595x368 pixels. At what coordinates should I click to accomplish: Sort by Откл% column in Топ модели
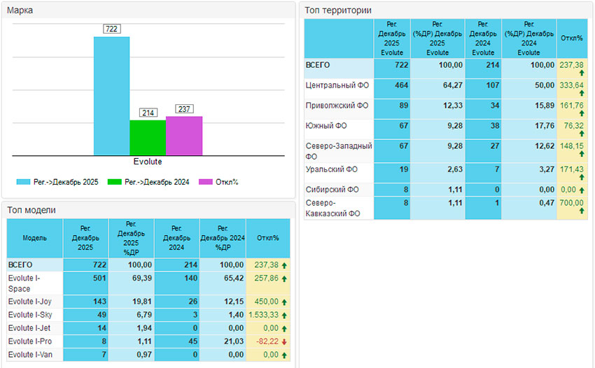click(267, 238)
